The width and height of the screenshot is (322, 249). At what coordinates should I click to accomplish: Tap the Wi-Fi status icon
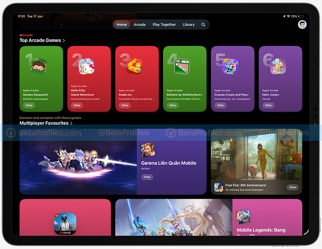(x=288, y=16)
